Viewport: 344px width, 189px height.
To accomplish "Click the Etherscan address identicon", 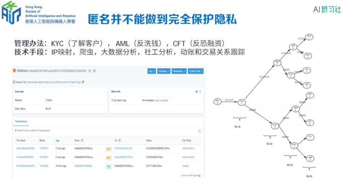I will click(x=15, y=71).
